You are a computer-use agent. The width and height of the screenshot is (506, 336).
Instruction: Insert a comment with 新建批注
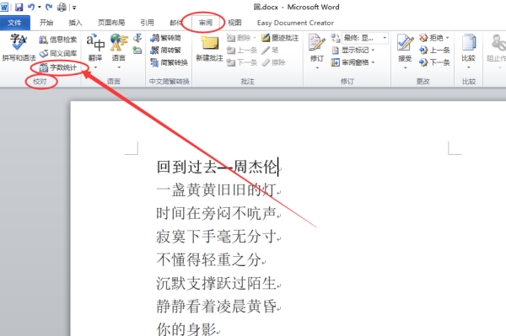pyautogui.click(x=210, y=48)
